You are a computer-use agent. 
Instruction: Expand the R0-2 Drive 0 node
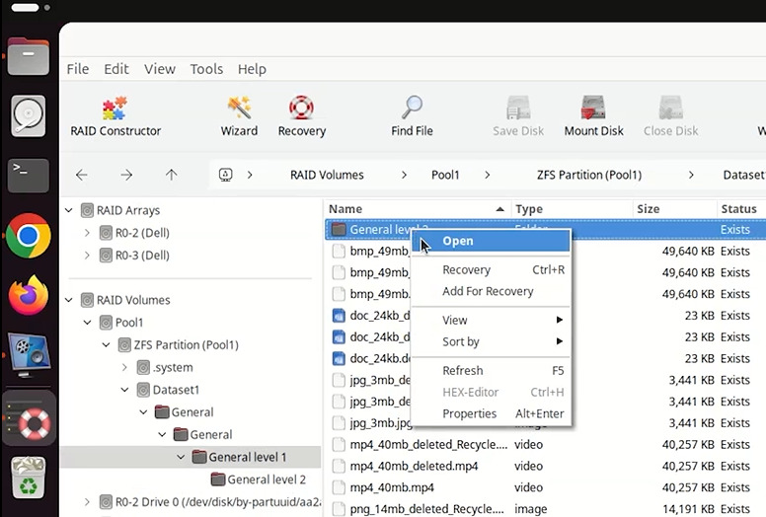coord(88,502)
